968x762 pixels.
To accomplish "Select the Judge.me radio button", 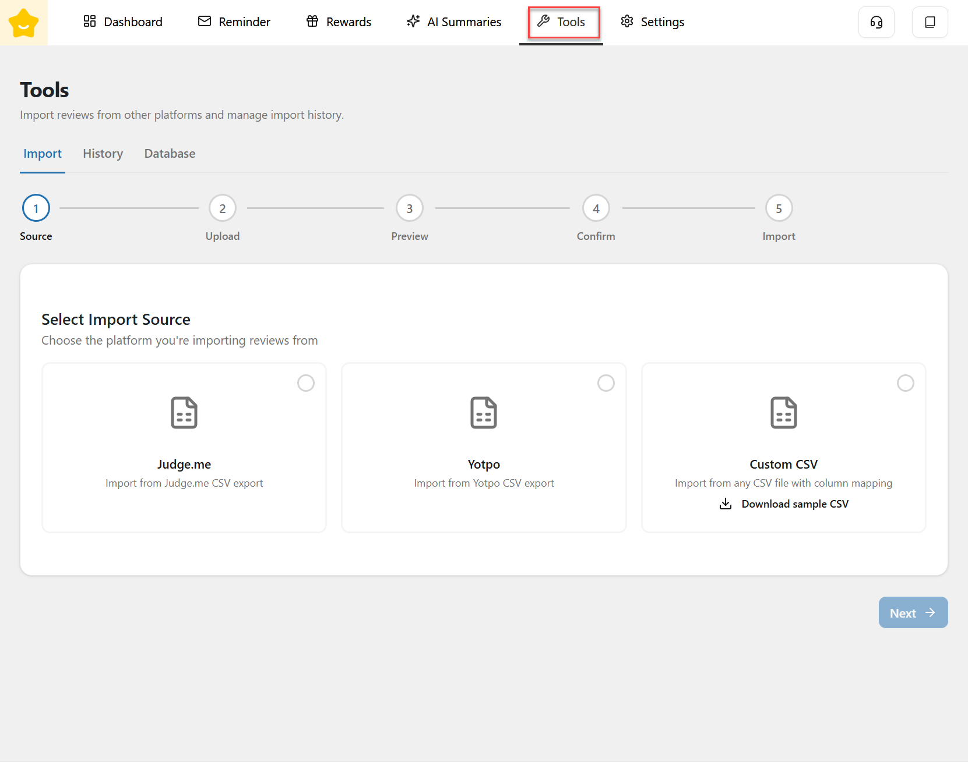I will (306, 383).
